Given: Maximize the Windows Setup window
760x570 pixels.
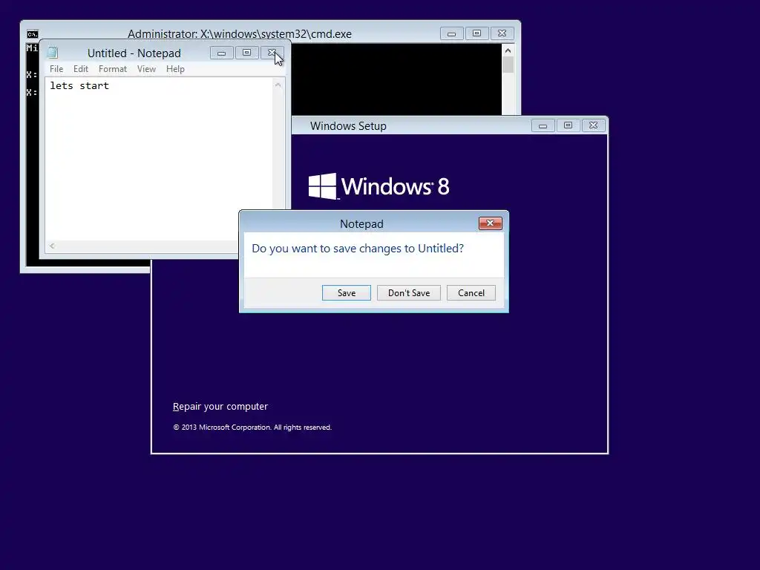Looking at the screenshot, I should 568,125.
